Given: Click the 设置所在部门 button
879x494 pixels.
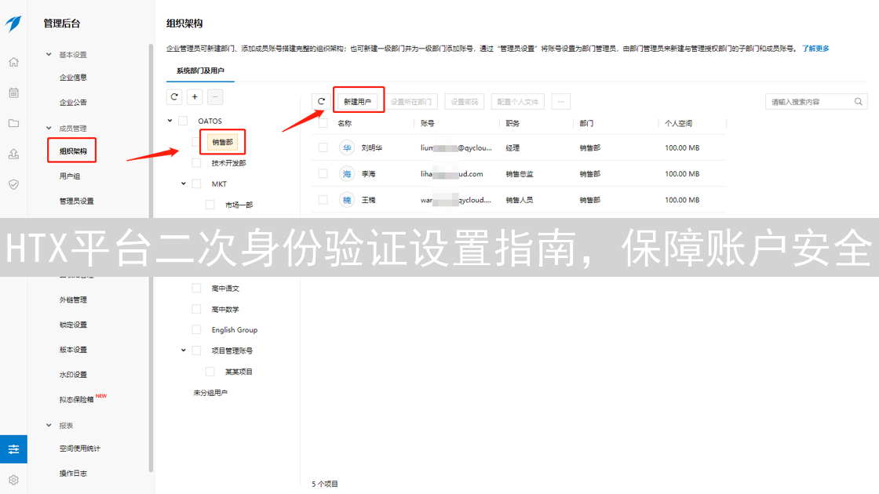Looking at the screenshot, I should tap(411, 101).
